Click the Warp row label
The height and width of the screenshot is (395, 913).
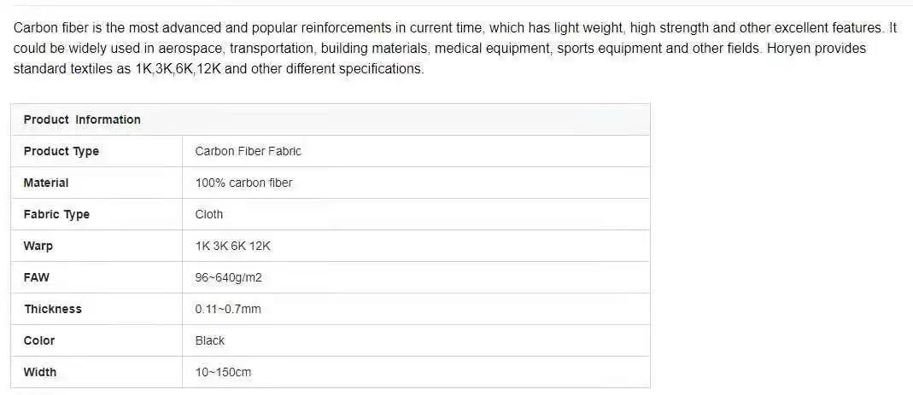[x=38, y=246]
